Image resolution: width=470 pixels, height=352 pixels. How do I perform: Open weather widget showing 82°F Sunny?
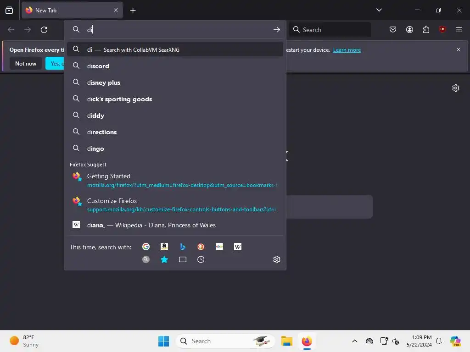[24, 341]
